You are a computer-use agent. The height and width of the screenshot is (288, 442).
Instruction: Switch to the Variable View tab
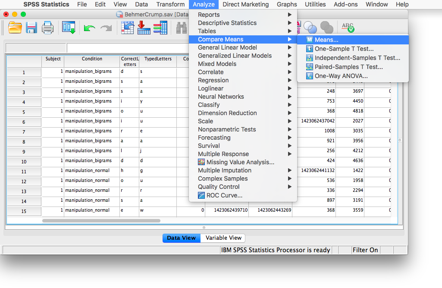tap(223, 238)
